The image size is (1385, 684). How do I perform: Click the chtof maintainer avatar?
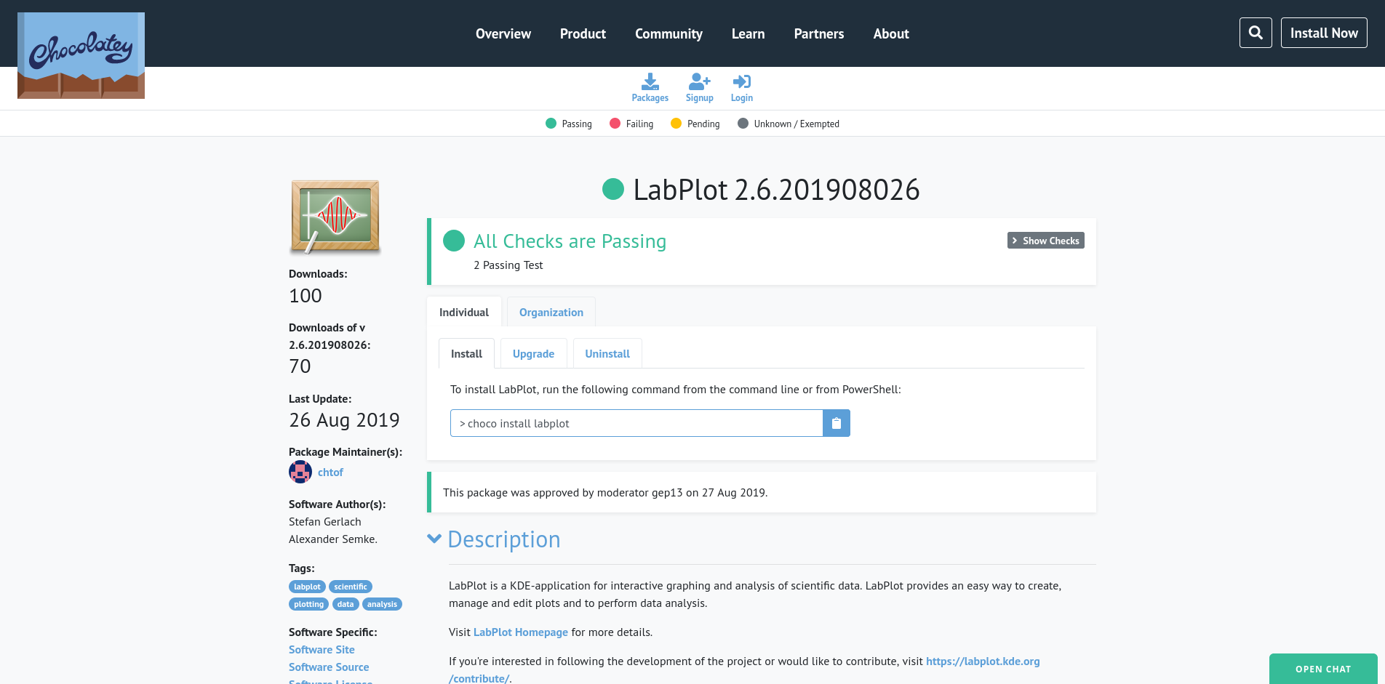coord(300,472)
